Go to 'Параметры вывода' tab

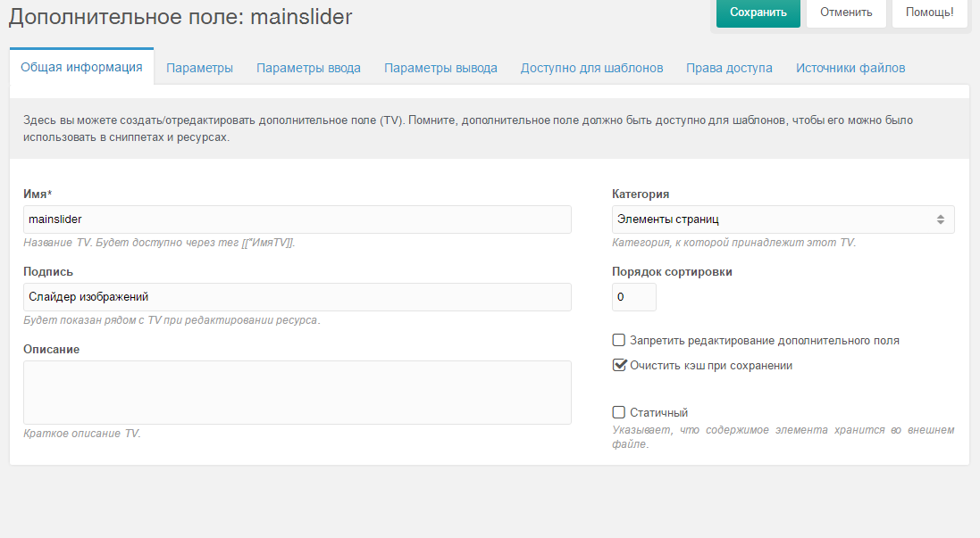point(440,68)
